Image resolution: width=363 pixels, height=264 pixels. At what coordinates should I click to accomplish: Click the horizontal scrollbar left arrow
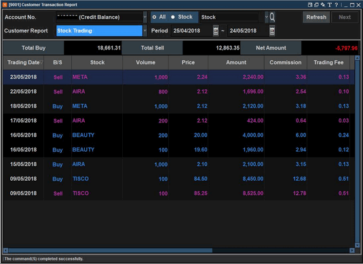pos(5,250)
